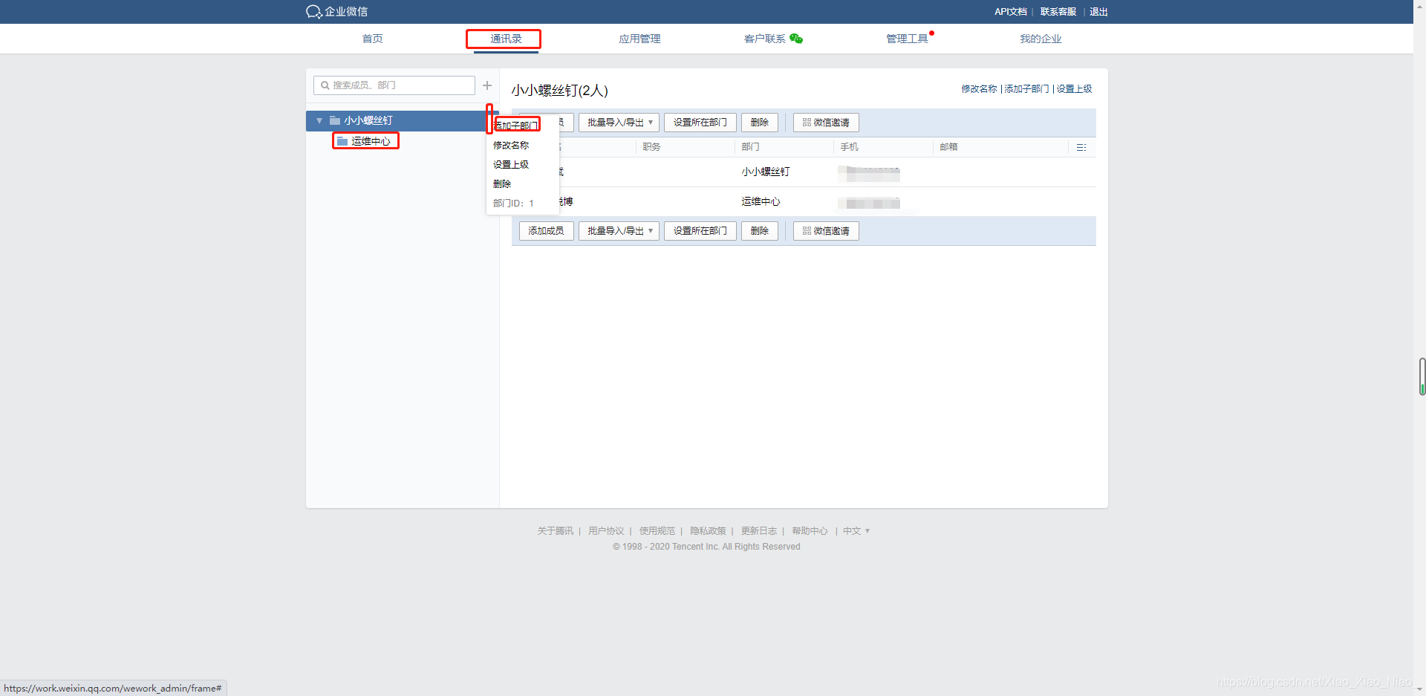The width and height of the screenshot is (1426, 696).
Task: Click the bottom 添加成员 button
Action: (x=546, y=231)
